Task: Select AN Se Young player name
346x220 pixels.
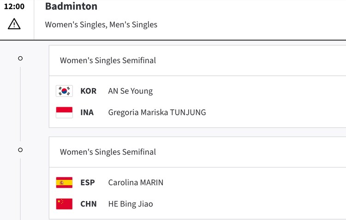Action: click(130, 91)
